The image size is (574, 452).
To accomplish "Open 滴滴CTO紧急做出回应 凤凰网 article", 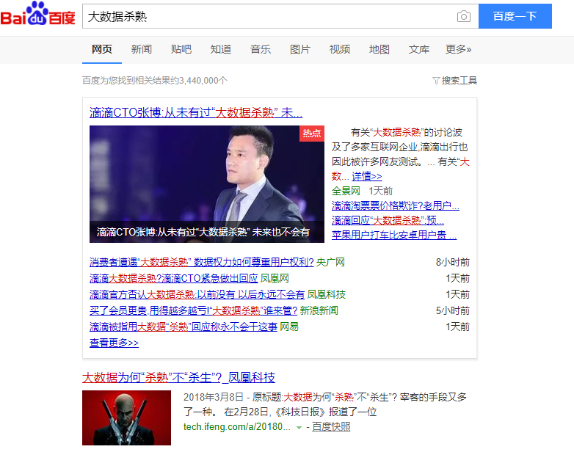I will click(x=173, y=279).
